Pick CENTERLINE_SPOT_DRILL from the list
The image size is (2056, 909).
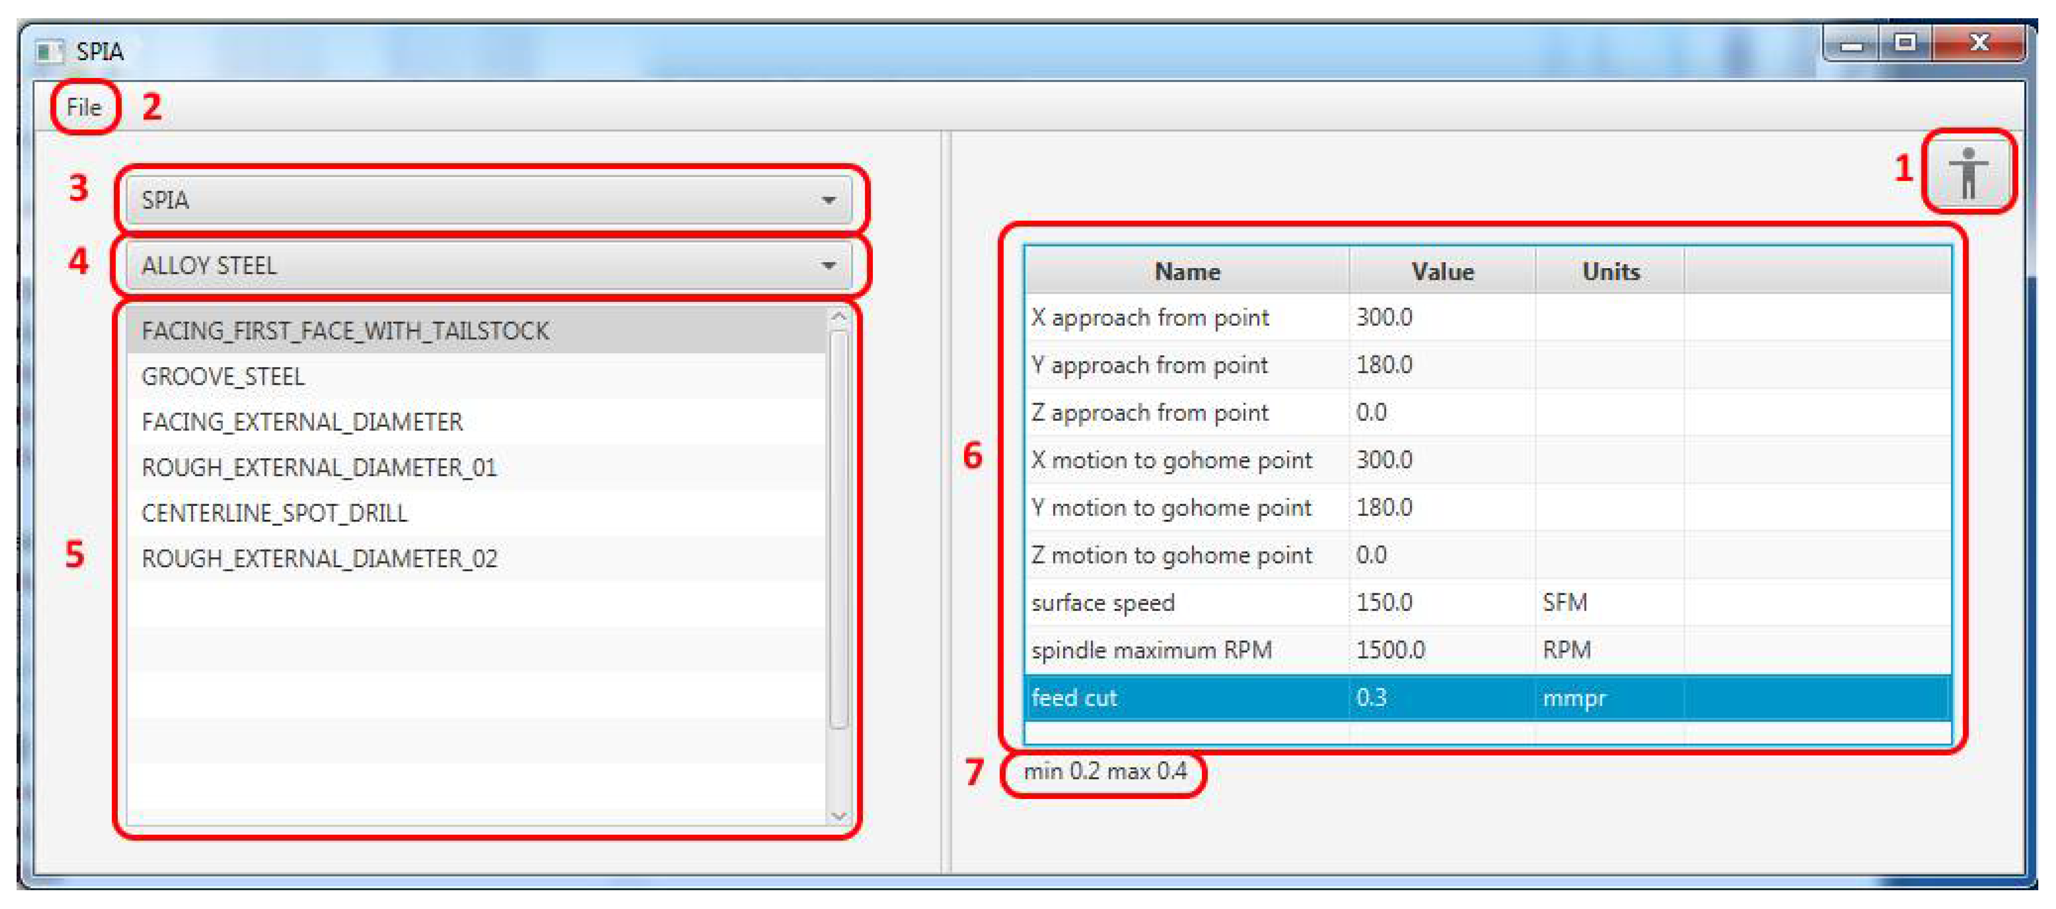click(274, 513)
